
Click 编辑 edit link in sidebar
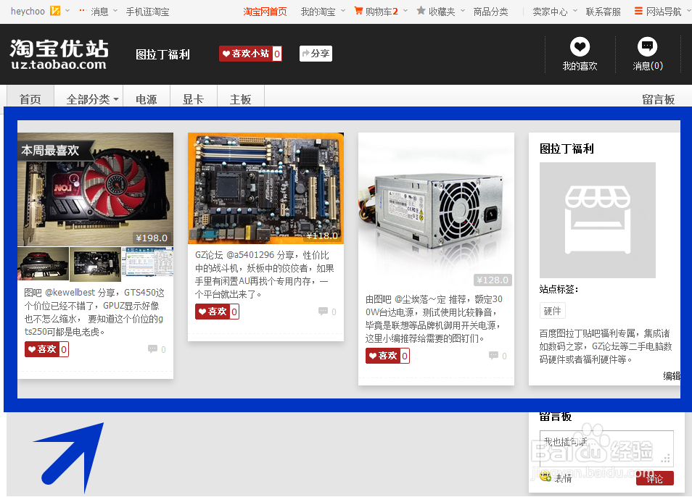click(x=671, y=376)
